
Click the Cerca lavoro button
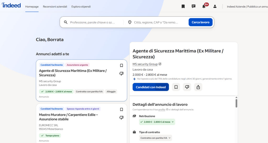(x=200, y=22)
